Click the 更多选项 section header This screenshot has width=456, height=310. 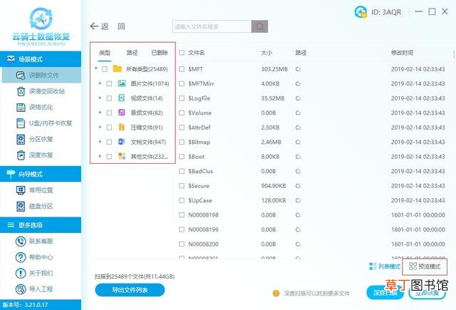click(41, 224)
